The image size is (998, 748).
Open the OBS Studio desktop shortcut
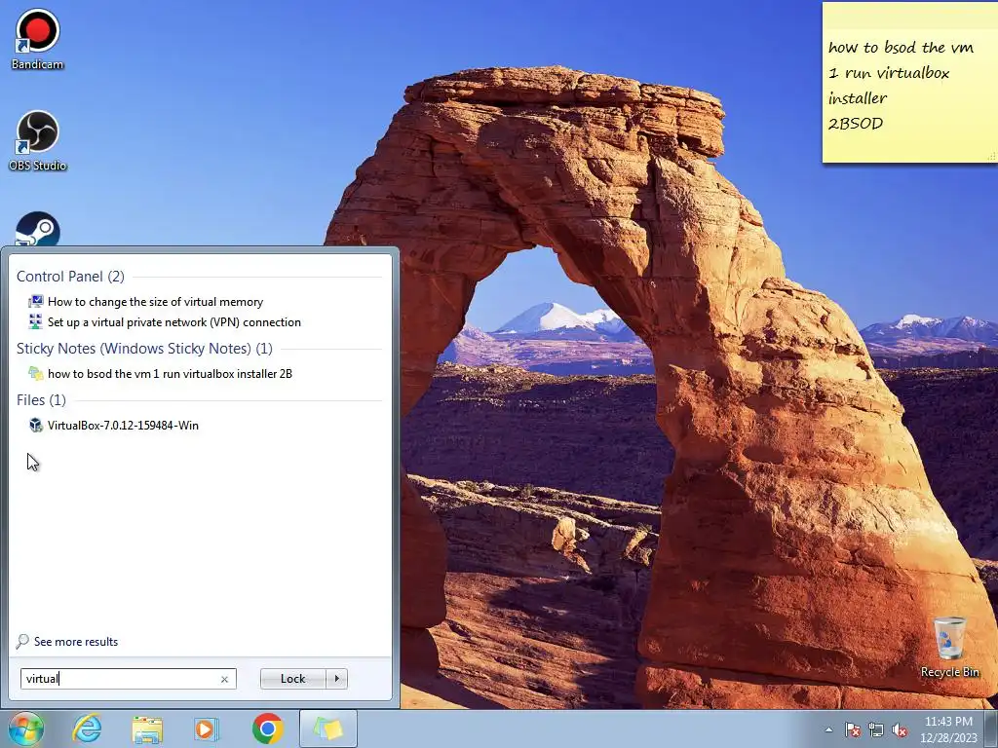click(x=38, y=140)
